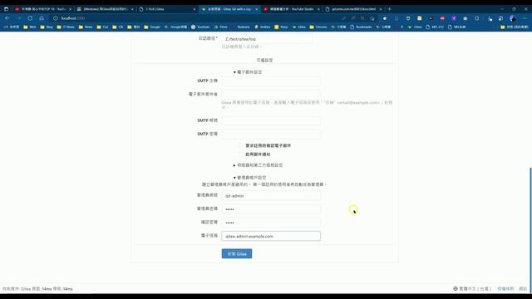Click the 管理員密碼 password field
The image size is (532, 299).
coord(271,208)
